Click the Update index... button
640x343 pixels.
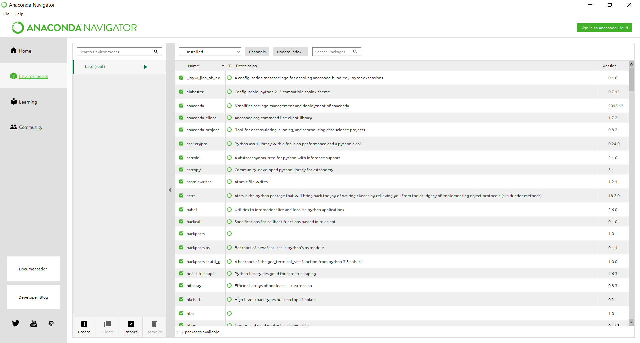[291, 52]
